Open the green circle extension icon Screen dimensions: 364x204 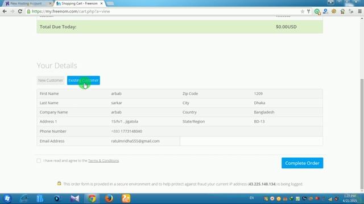(x=317, y=11)
